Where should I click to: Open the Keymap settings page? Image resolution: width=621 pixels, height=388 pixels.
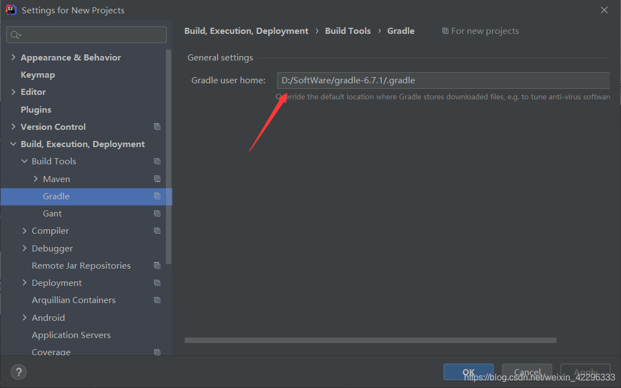click(38, 75)
